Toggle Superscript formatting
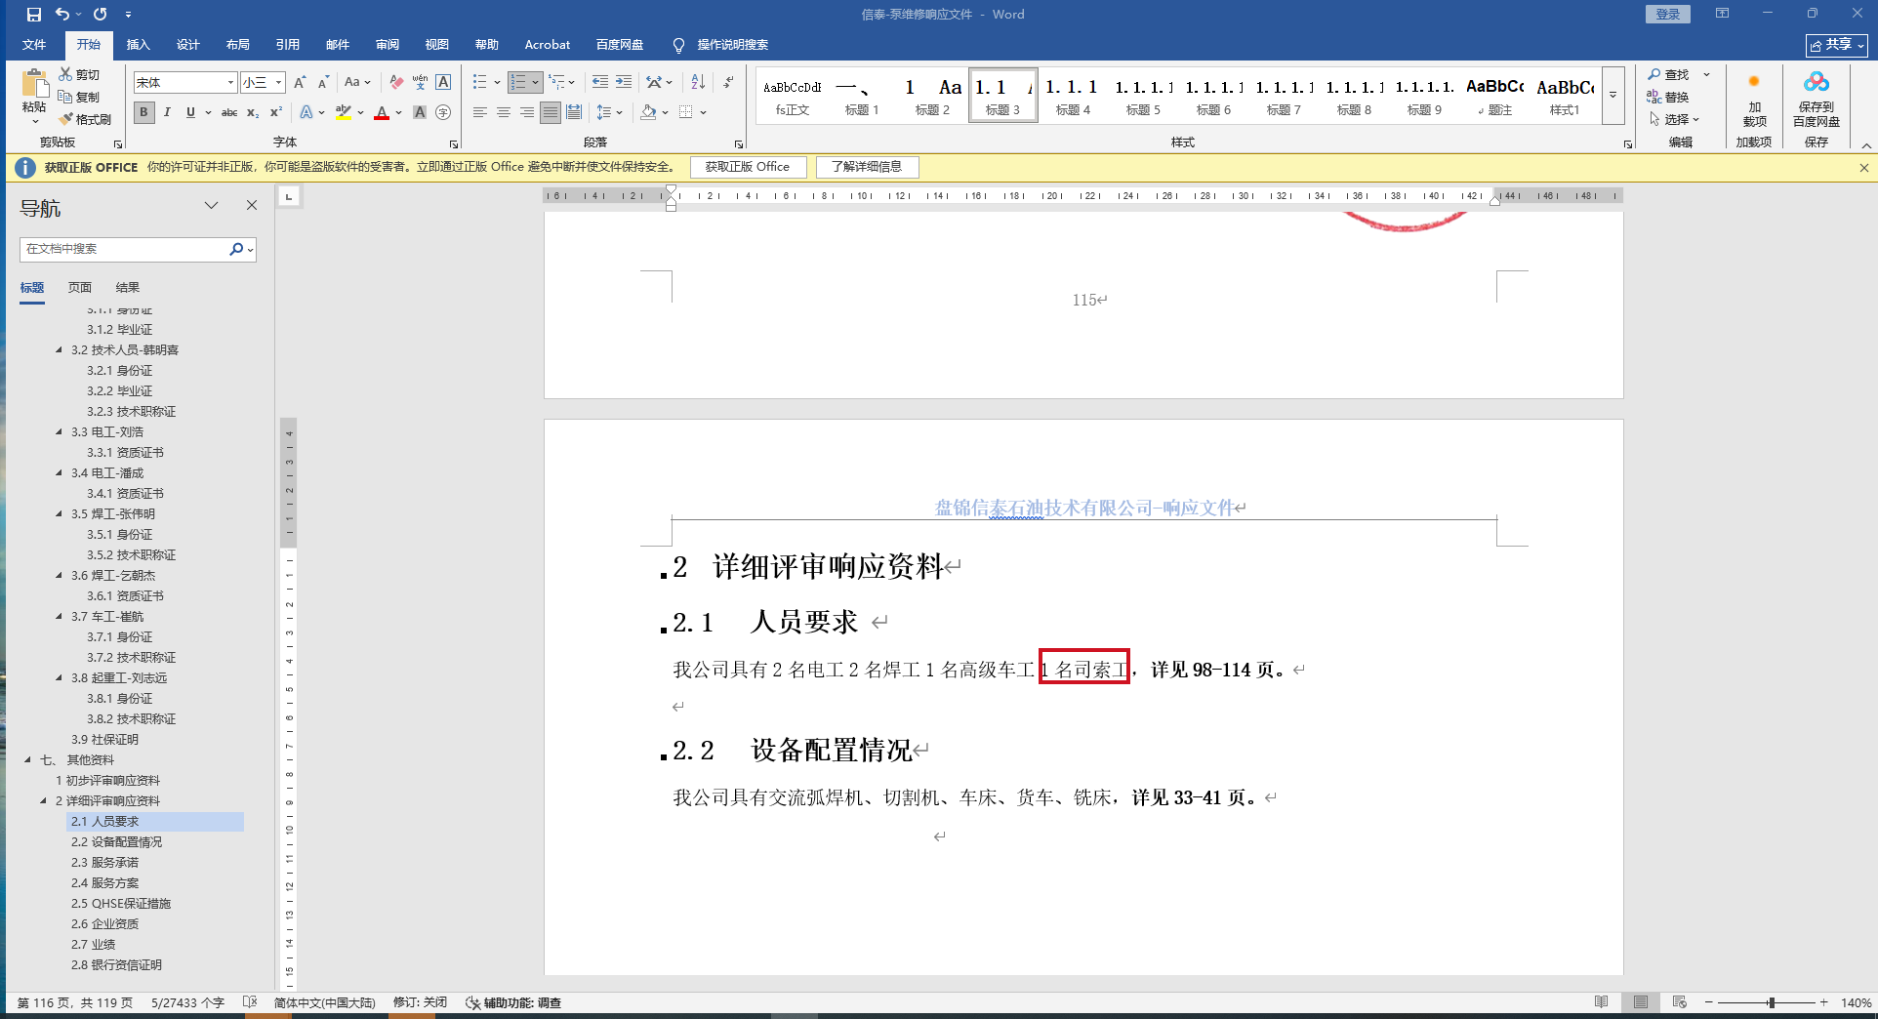Viewport: 1878px width, 1019px height. tap(276, 112)
